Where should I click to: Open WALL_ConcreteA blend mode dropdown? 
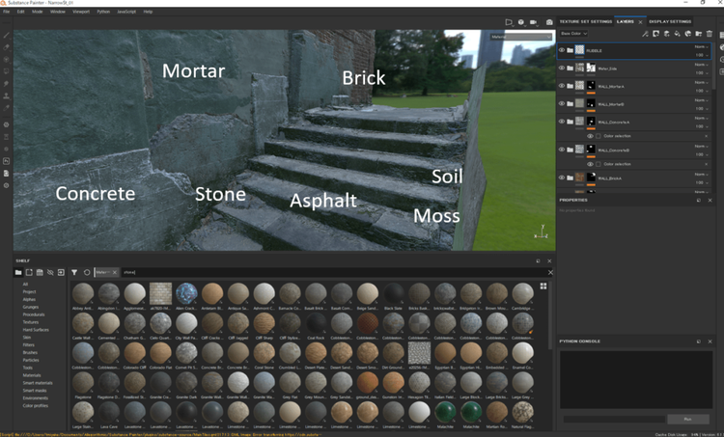[x=702, y=118]
